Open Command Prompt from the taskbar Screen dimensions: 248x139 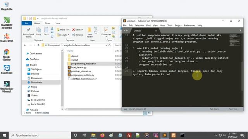tap(182, 135)
